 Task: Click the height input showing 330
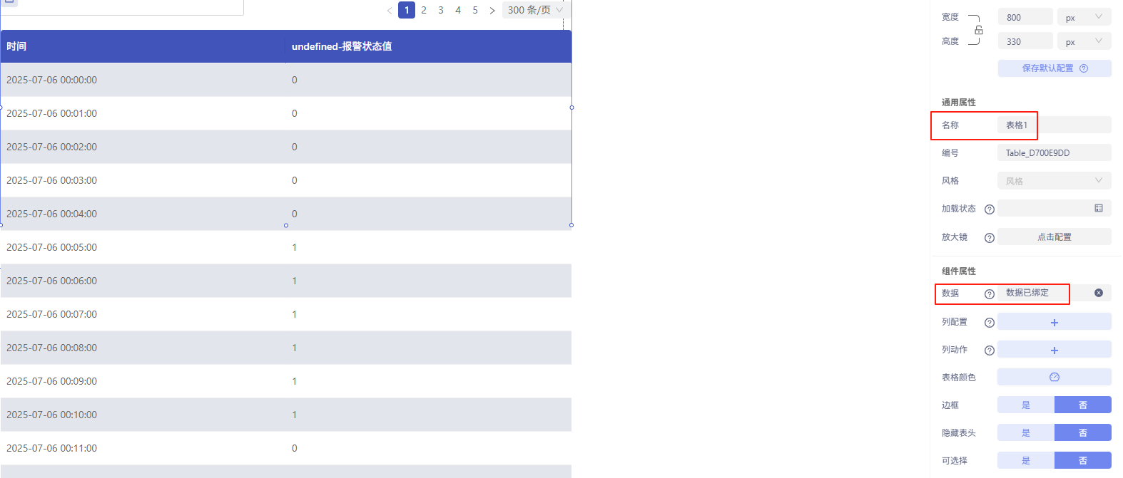[1025, 41]
